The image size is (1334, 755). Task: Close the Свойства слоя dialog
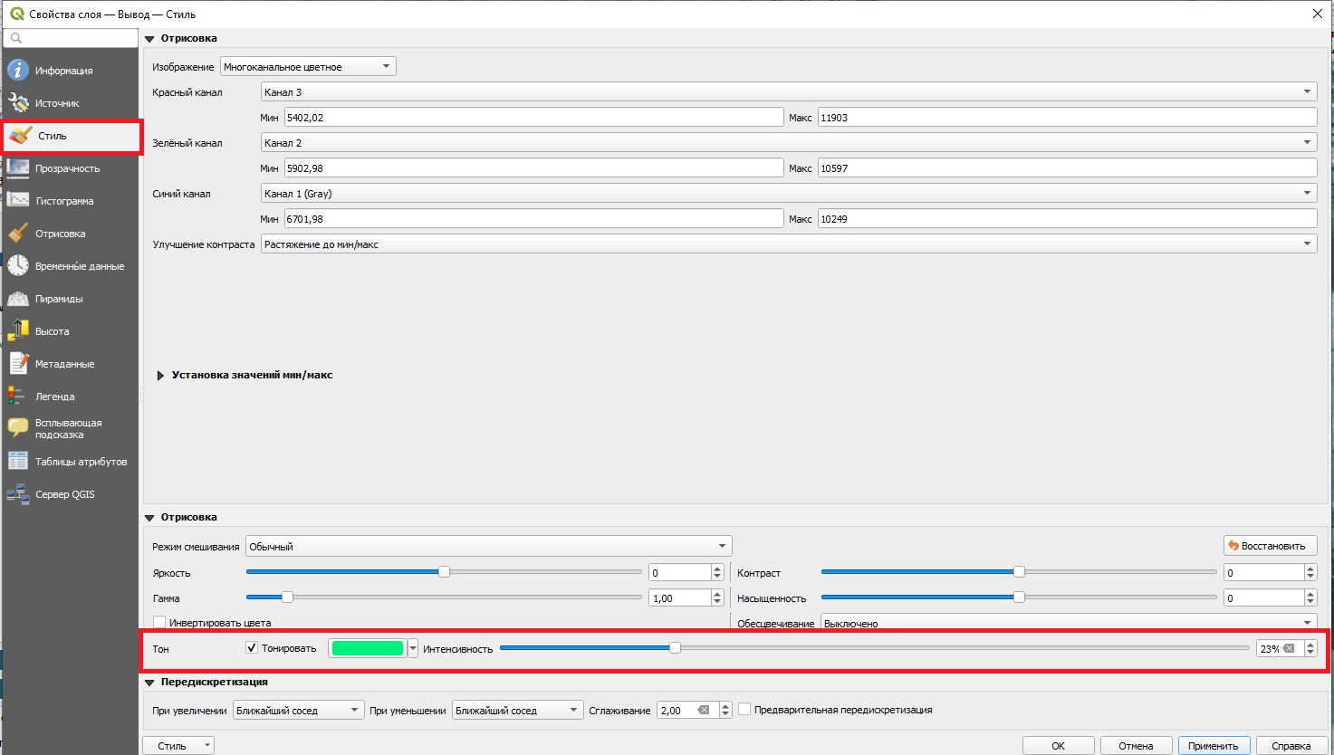point(1317,14)
